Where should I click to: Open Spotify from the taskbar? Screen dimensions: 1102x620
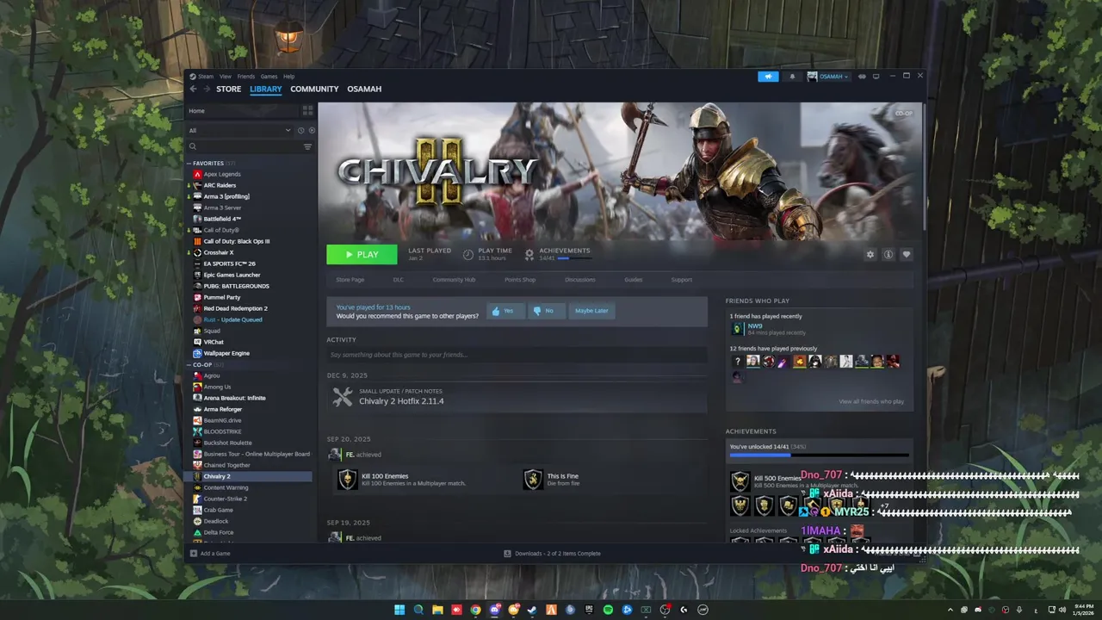point(608,610)
